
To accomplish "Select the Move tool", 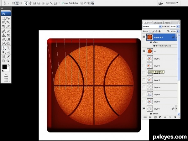I will pyautogui.click(x=8, y=18).
